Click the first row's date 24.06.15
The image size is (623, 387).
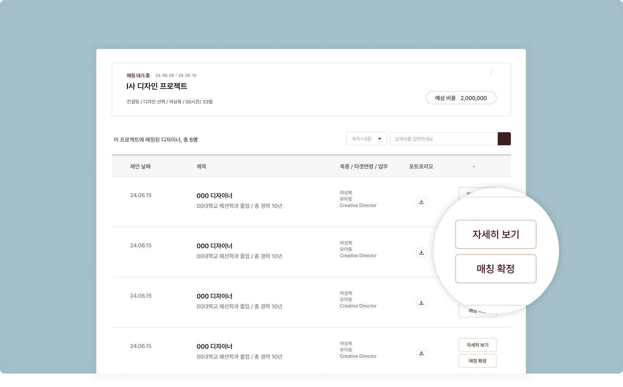click(141, 195)
